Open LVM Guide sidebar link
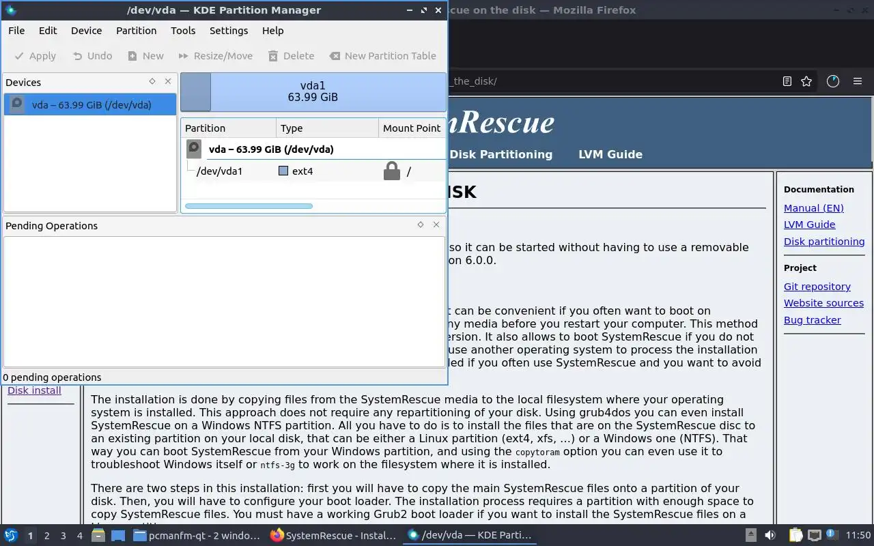The width and height of the screenshot is (874, 546). [x=809, y=225]
